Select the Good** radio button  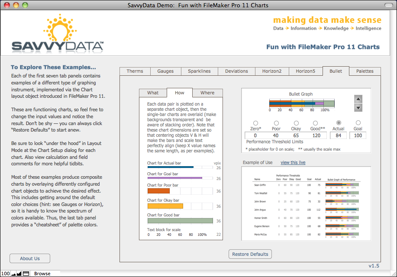(315, 123)
